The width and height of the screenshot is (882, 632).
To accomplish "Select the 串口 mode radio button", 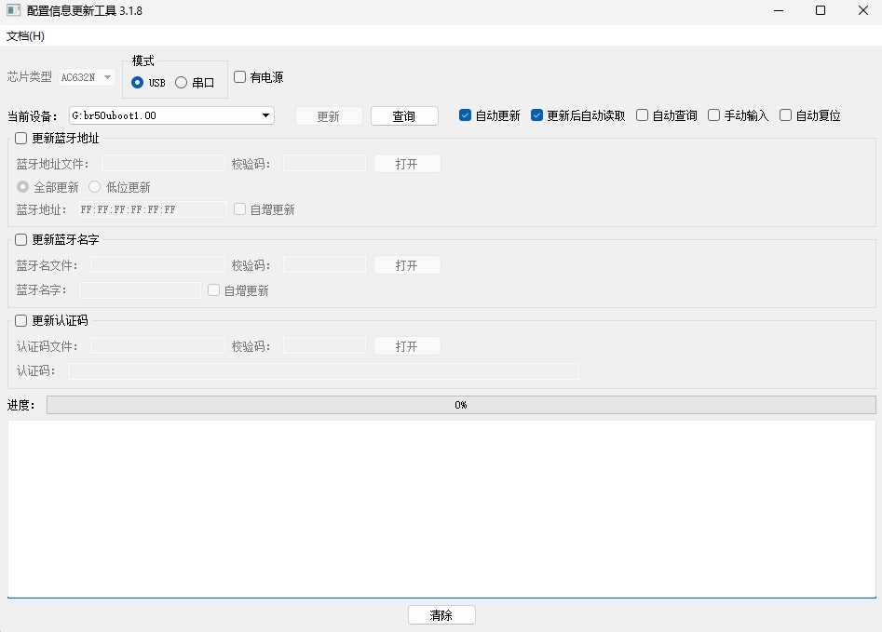I will click(x=182, y=83).
